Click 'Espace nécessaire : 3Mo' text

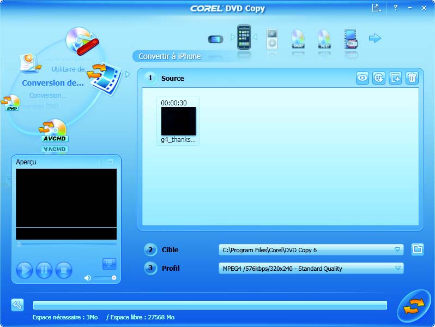tap(65, 317)
